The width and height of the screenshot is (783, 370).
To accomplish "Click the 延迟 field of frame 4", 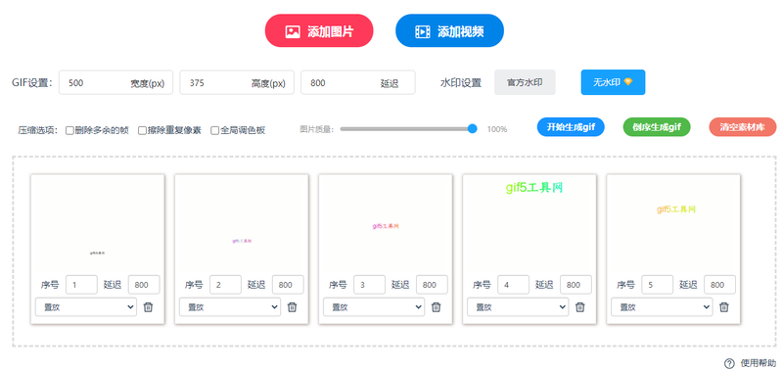I will tap(576, 285).
